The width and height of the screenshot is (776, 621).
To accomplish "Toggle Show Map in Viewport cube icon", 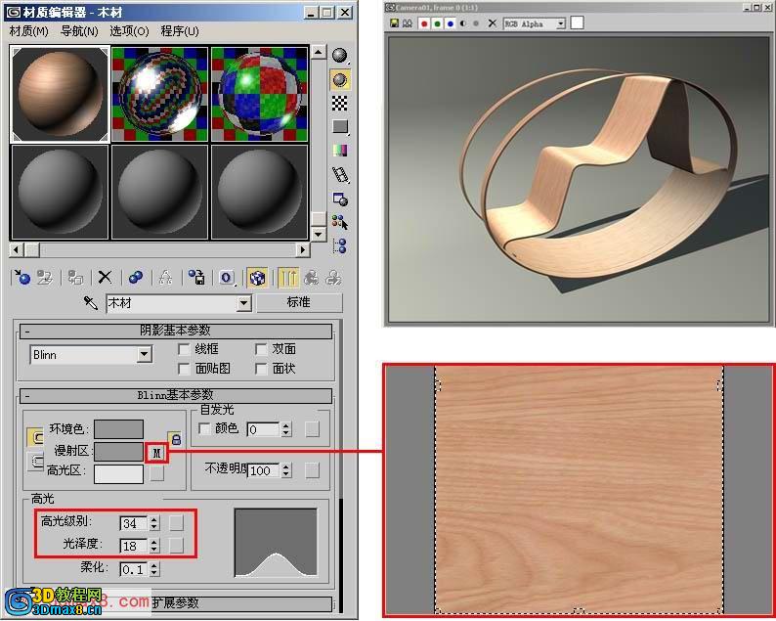I will (x=257, y=278).
